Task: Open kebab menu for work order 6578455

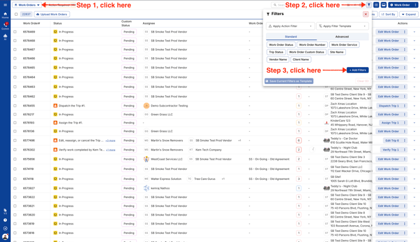Action: click(x=404, y=105)
